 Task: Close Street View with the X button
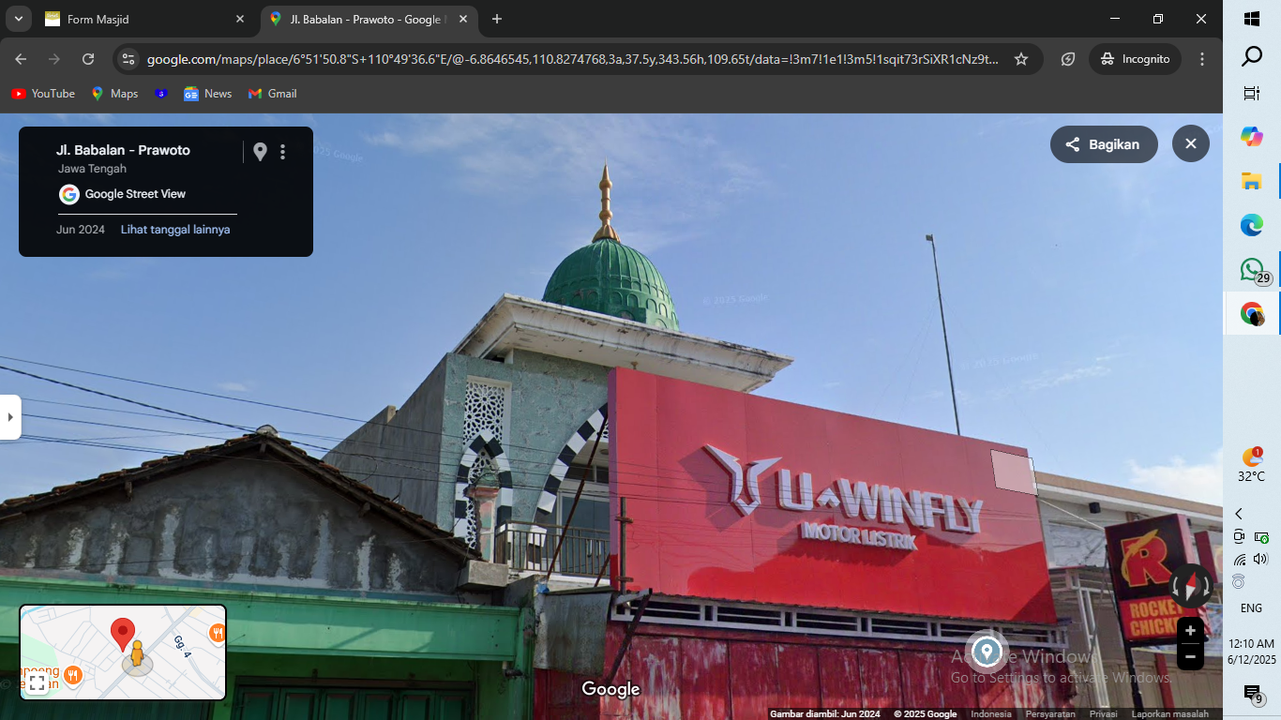click(x=1190, y=144)
